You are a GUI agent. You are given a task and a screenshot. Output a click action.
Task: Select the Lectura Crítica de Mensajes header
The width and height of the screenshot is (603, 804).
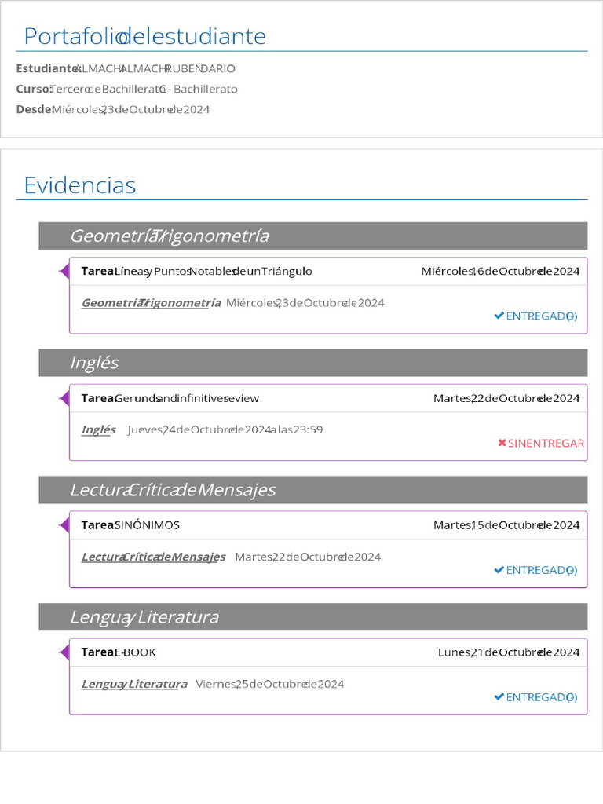(313, 490)
